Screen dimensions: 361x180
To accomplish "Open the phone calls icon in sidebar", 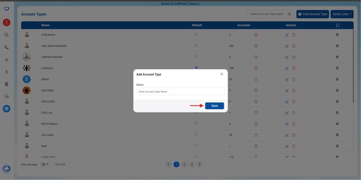I will point(7,47).
